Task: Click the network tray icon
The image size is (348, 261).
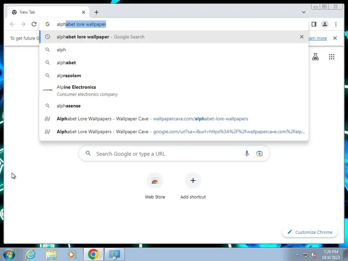Action: pos(306,255)
